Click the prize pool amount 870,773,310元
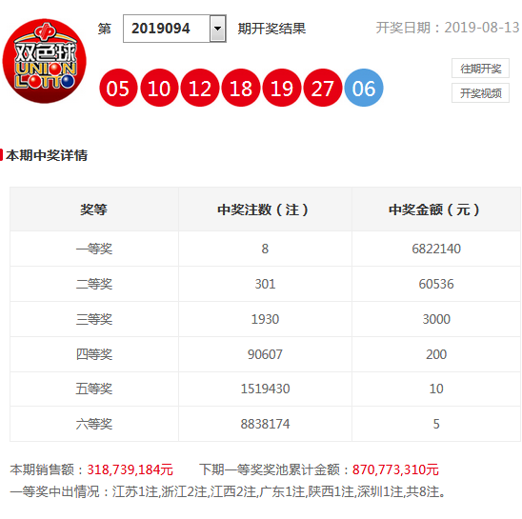This screenshot has height=519, width=522. tap(395, 469)
